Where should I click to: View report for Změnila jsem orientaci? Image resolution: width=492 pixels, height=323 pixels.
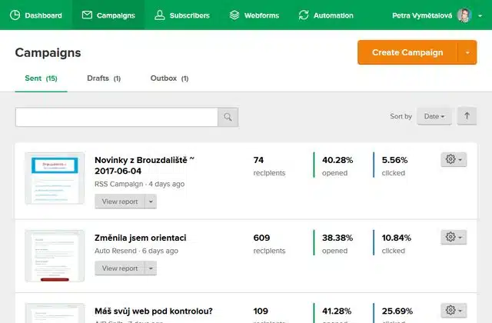pyautogui.click(x=120, y=268)
